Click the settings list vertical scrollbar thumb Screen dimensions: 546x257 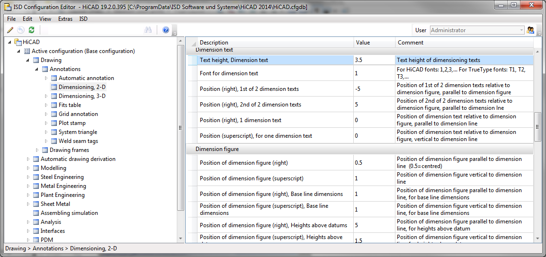[x=537, y=127]
